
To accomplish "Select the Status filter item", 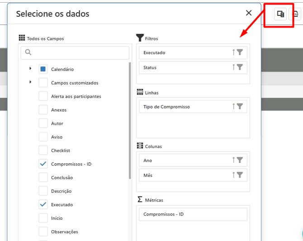I will (x=185, y=67).
